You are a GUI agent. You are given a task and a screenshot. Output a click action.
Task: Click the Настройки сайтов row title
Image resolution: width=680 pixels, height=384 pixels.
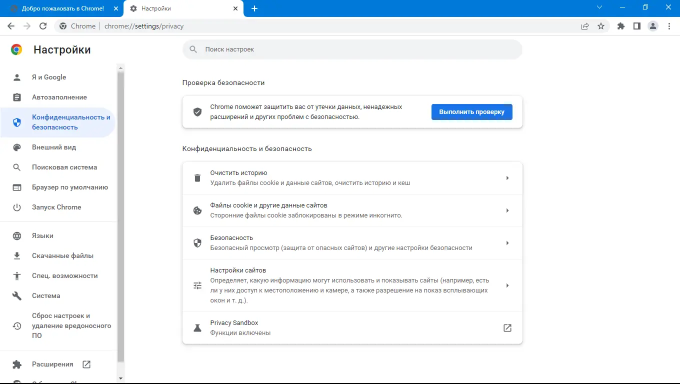point(238,270)
